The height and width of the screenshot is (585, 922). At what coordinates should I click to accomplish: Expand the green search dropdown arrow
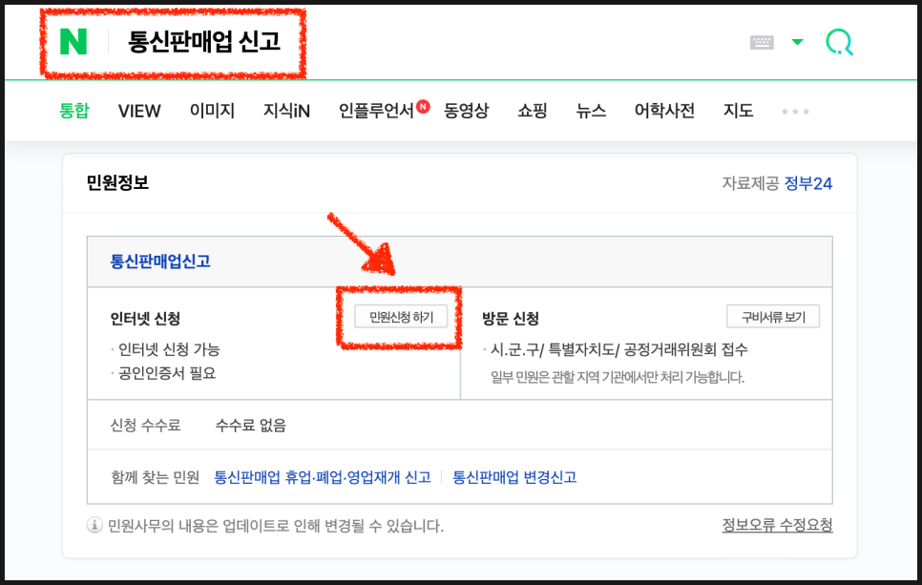tap(797, 42)
